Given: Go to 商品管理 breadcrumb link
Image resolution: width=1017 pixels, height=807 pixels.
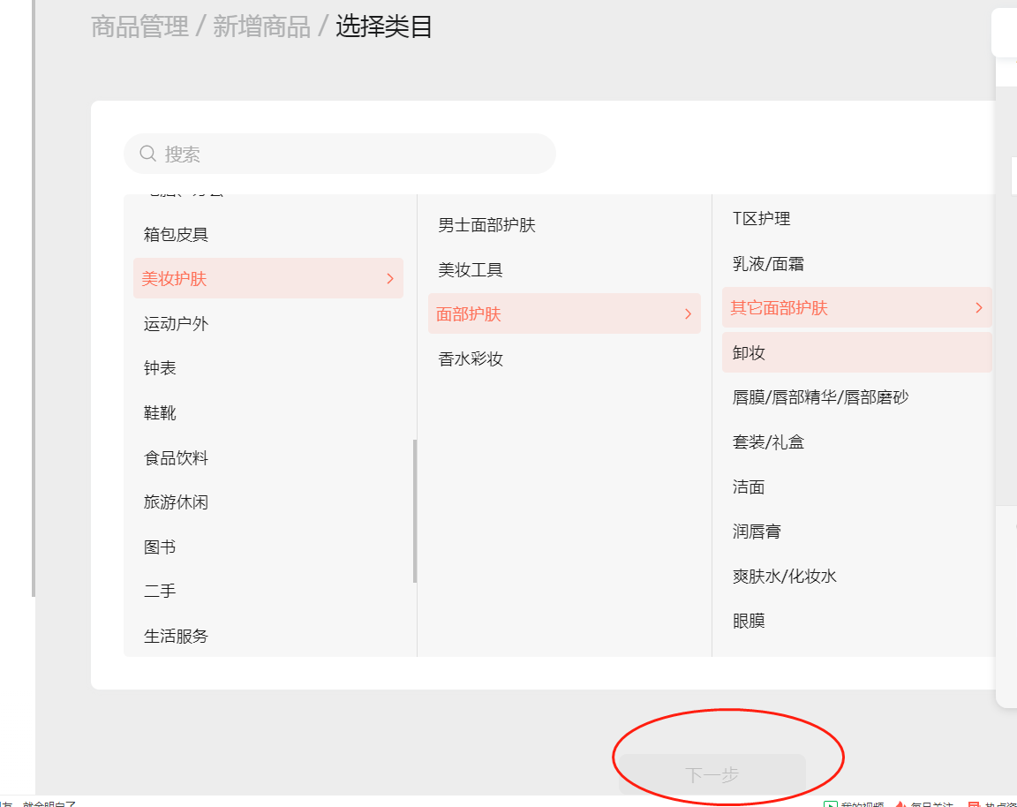Looking at the screenshot, I should click(139, 27).
